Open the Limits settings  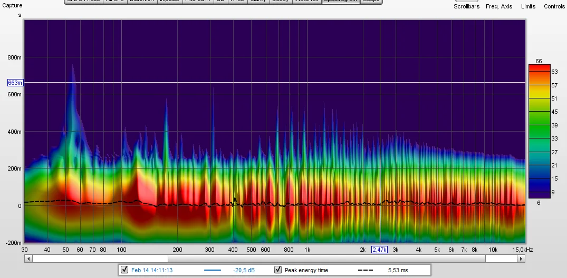point(528,6)
